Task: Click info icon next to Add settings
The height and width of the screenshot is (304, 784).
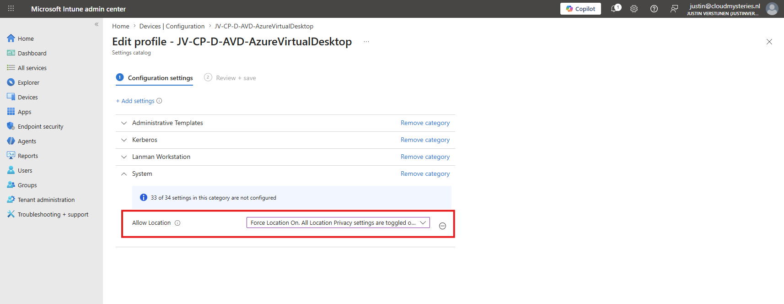Action: pos(159,101)
